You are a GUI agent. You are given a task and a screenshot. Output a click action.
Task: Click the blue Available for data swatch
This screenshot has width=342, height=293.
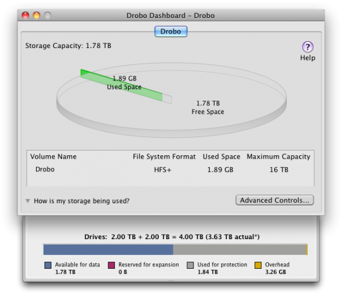coord(48,265)
